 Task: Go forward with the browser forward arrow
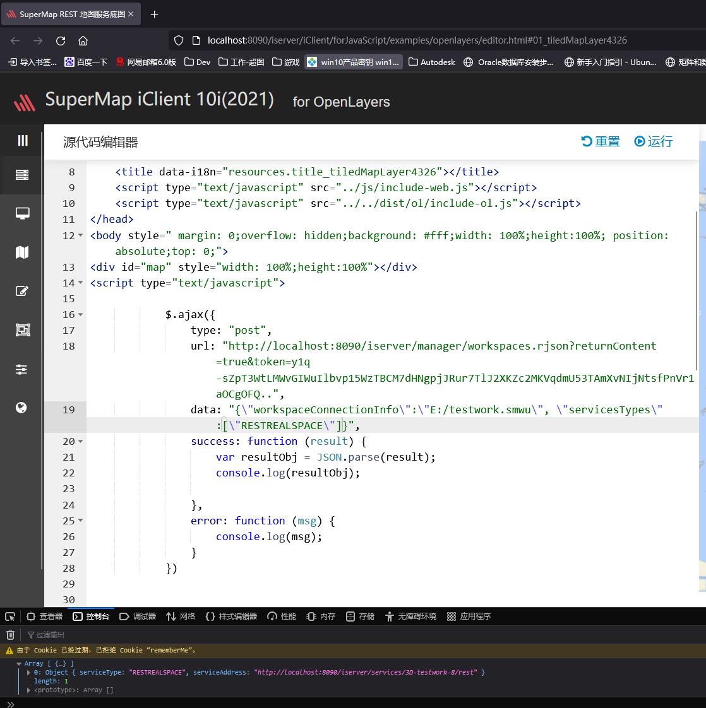click(38, 40)
